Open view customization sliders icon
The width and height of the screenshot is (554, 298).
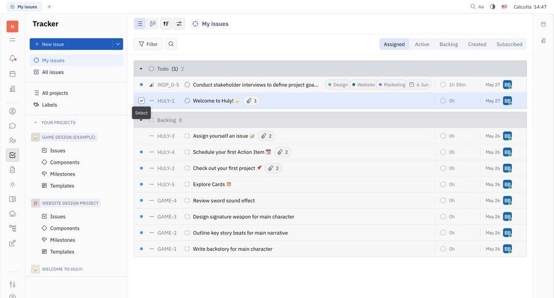[179, 23]
